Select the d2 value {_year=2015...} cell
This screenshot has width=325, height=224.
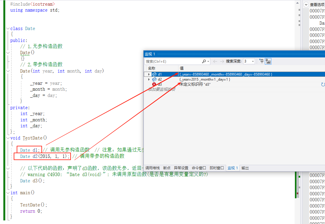pyautogui.click(x=205, y=79)
